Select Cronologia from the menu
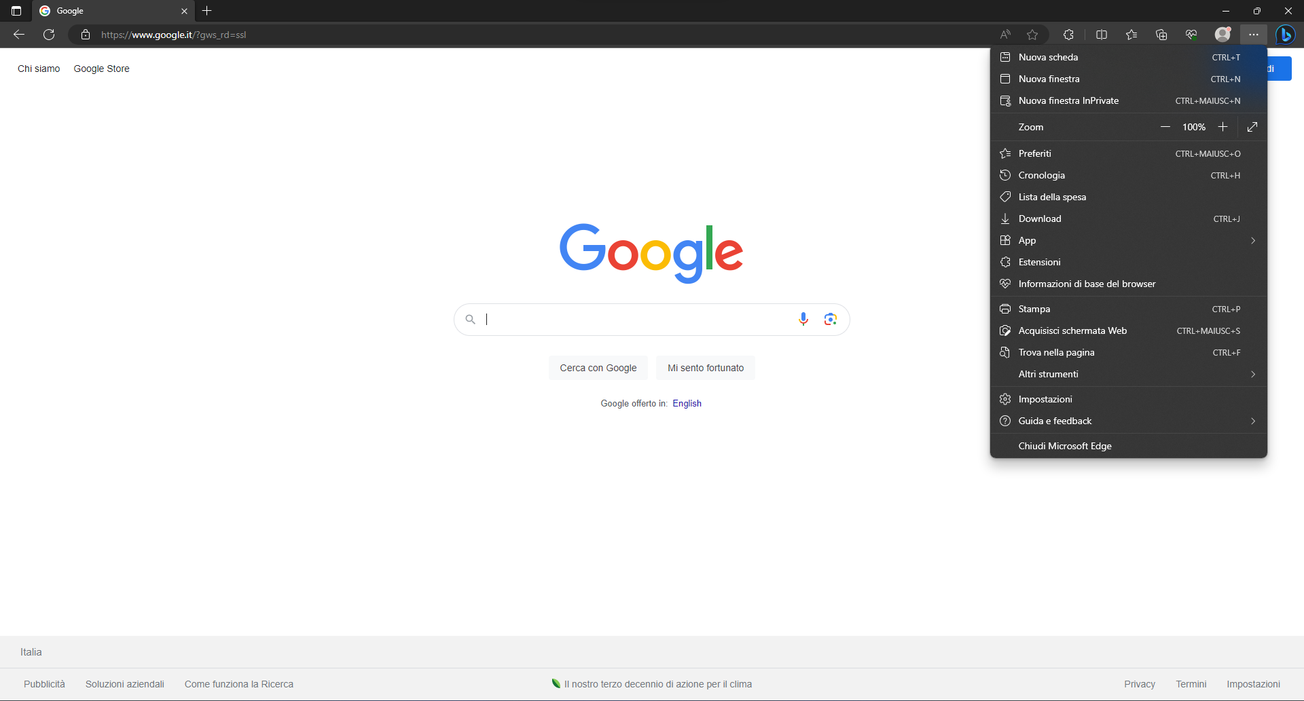 click(x=1042, y=175)
